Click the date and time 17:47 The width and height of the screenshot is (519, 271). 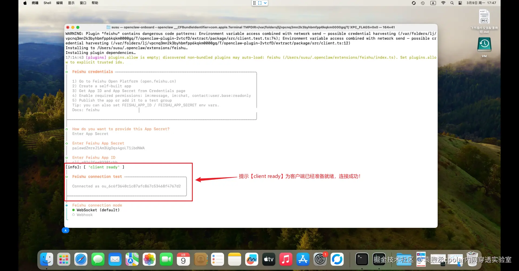(x=481, y=3)
